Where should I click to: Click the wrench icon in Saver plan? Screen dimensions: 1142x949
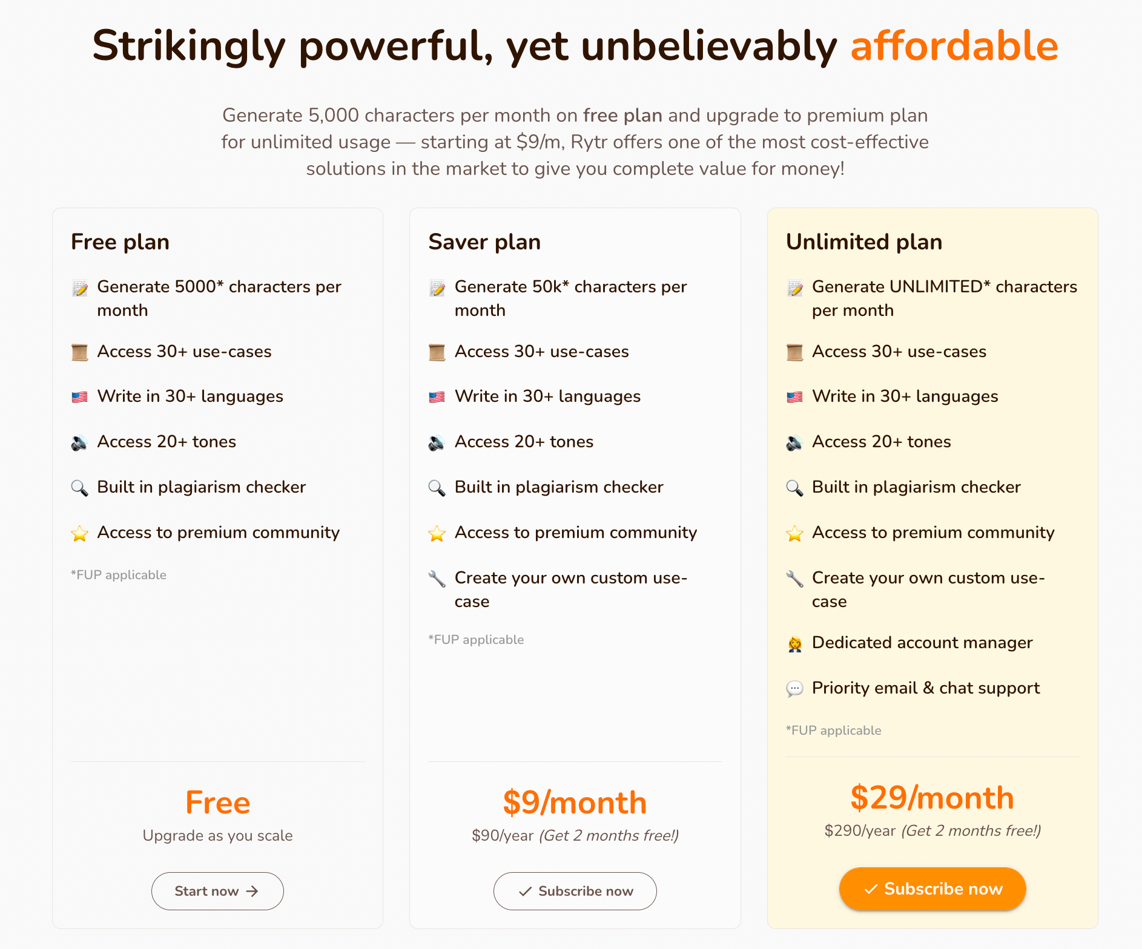click(437, 579)
